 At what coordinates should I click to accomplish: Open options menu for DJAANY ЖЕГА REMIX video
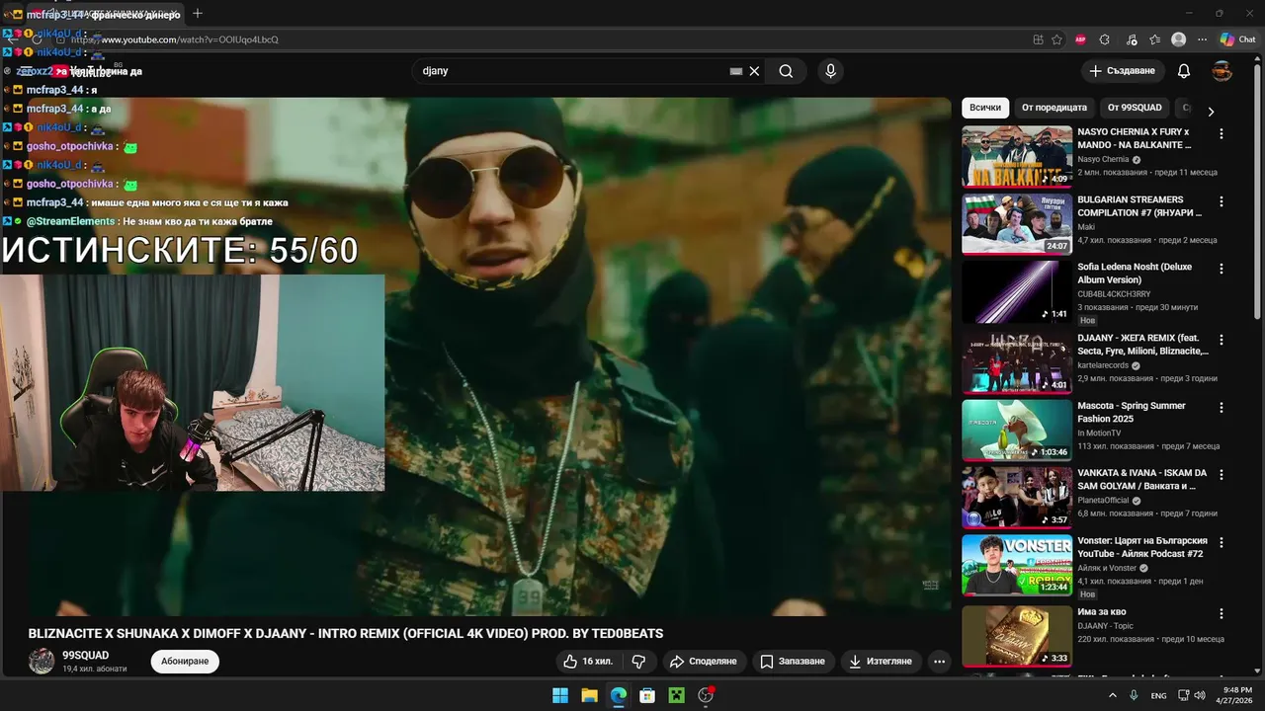[1222, 340]
